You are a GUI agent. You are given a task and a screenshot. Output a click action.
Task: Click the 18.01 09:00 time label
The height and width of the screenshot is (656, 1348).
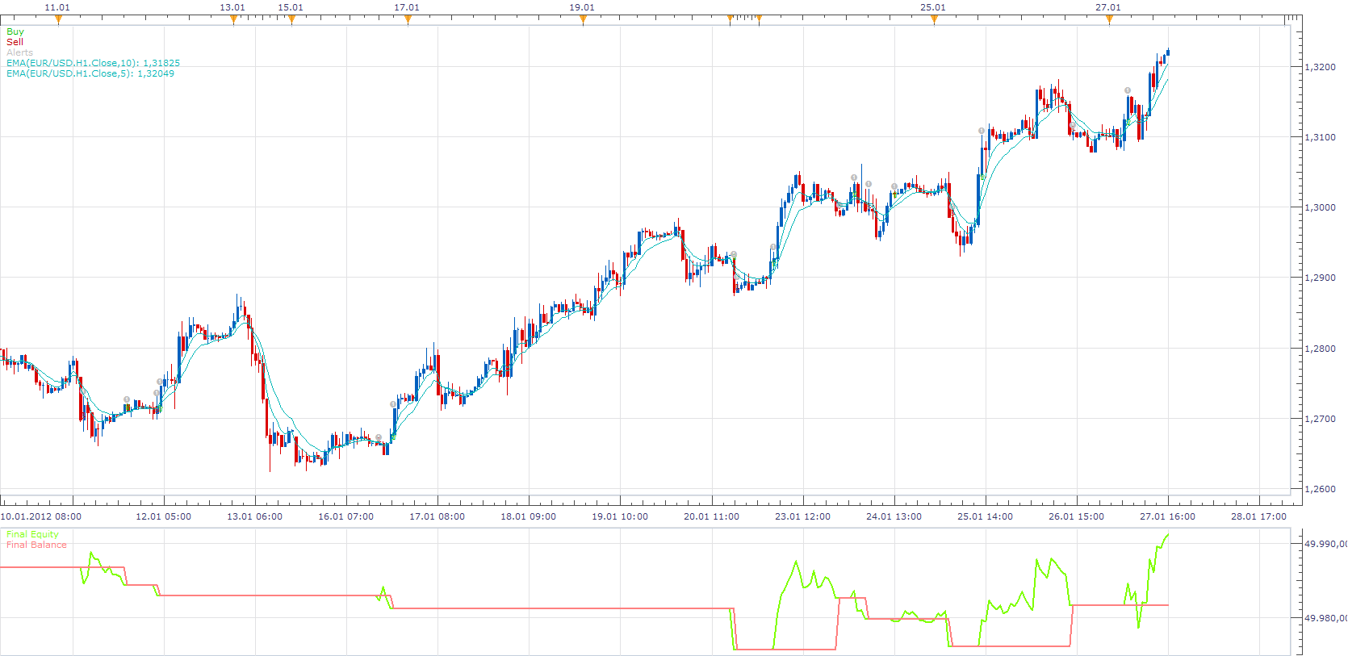pyautogui.click(x=529, y=516)
